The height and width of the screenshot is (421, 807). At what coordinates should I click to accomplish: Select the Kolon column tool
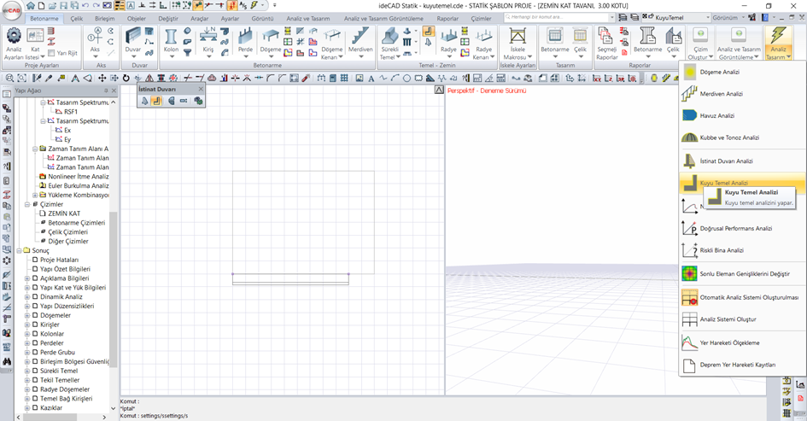pyautogui.click(x=171, y=37)
